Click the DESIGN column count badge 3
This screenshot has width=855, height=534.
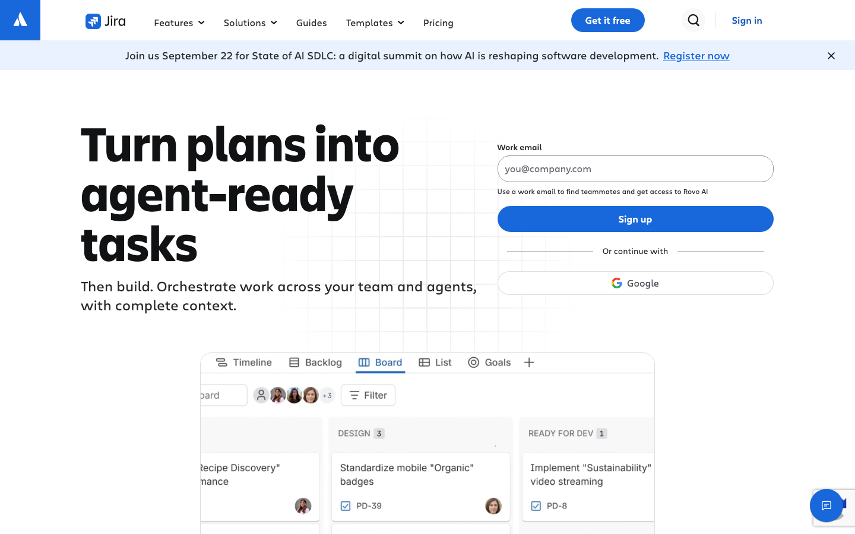(379, 434)
